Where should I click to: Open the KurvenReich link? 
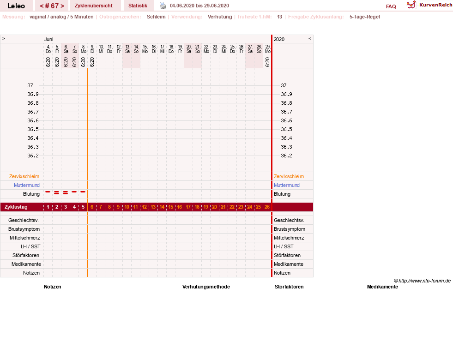coord(435,5)
